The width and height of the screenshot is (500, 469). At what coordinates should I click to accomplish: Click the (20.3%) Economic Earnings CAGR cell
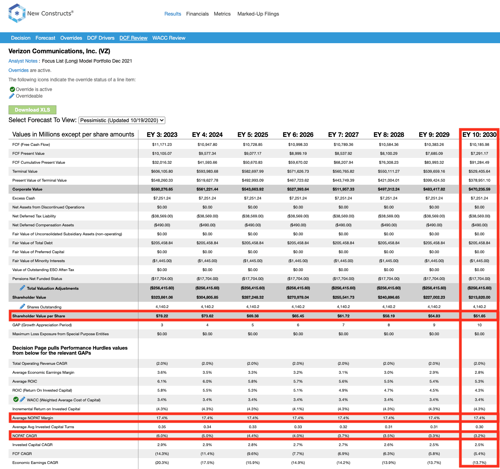pyautogui.click(x=162, y=462)
